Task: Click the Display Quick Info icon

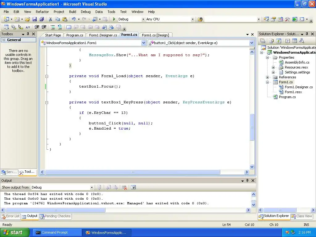Action: pyautogui.click(x=21, y=27)
